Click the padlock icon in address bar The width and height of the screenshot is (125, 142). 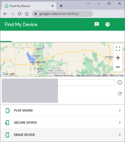click(36, 14)
